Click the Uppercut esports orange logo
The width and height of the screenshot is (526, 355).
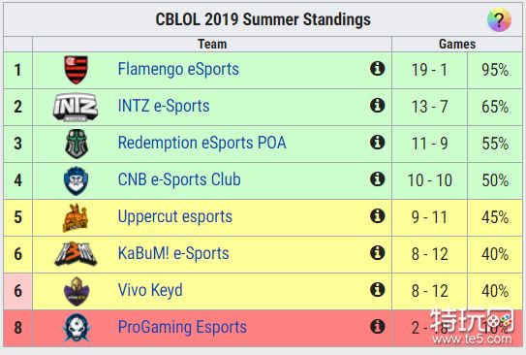[76, 217]
